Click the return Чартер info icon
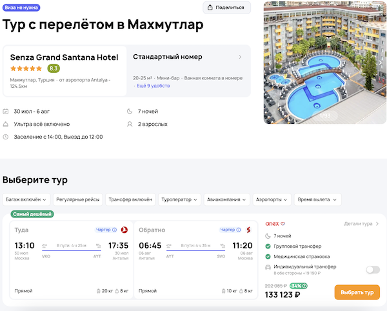 [x=238, y=230]
